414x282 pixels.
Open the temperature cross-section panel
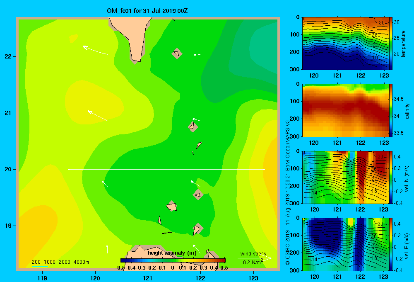[346, 44]
